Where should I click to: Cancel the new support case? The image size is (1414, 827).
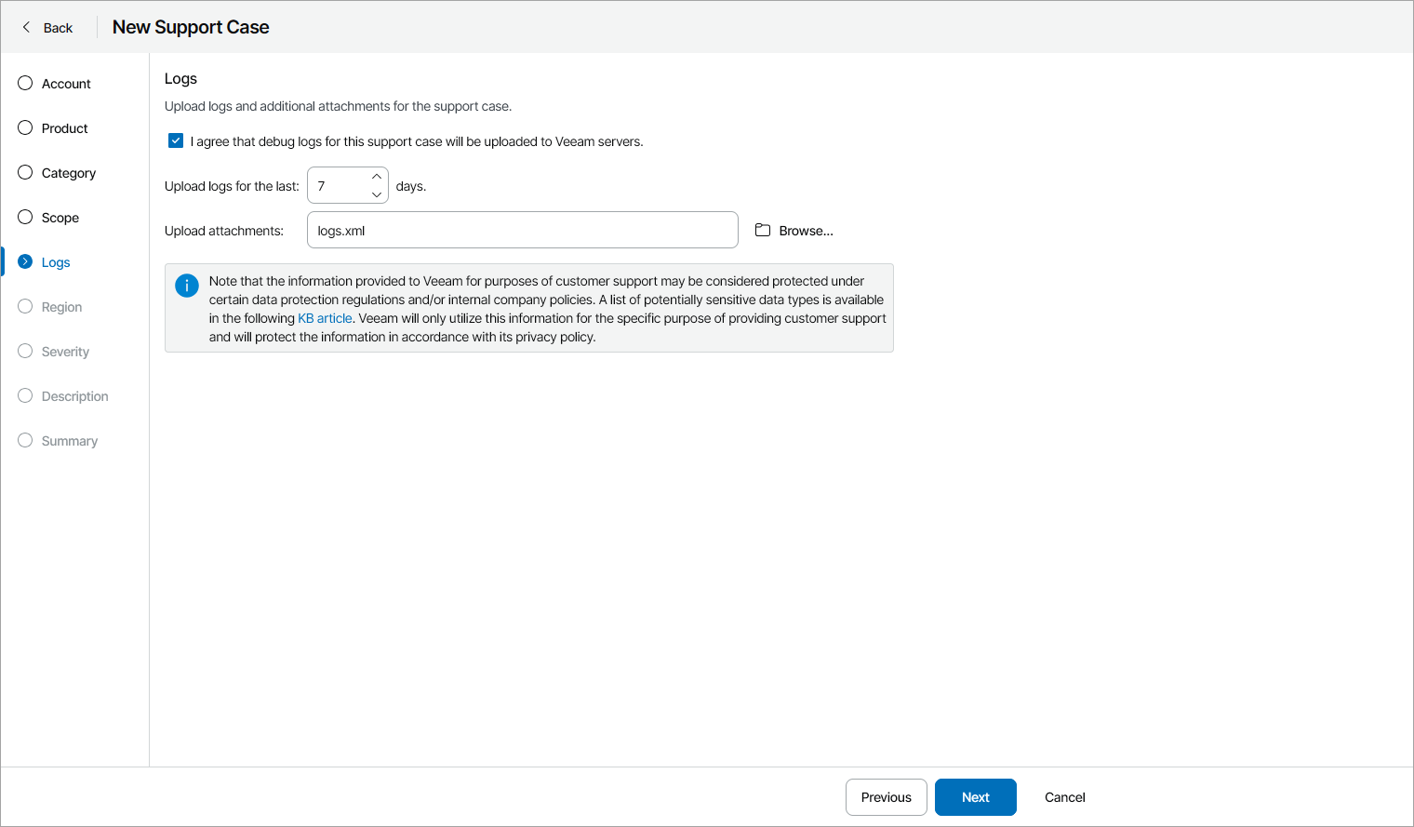pyautogui.click(x=1064, y=797)
